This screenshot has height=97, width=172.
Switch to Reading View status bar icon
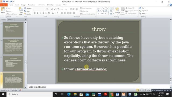pyautogui.click(x=143, y=90)
